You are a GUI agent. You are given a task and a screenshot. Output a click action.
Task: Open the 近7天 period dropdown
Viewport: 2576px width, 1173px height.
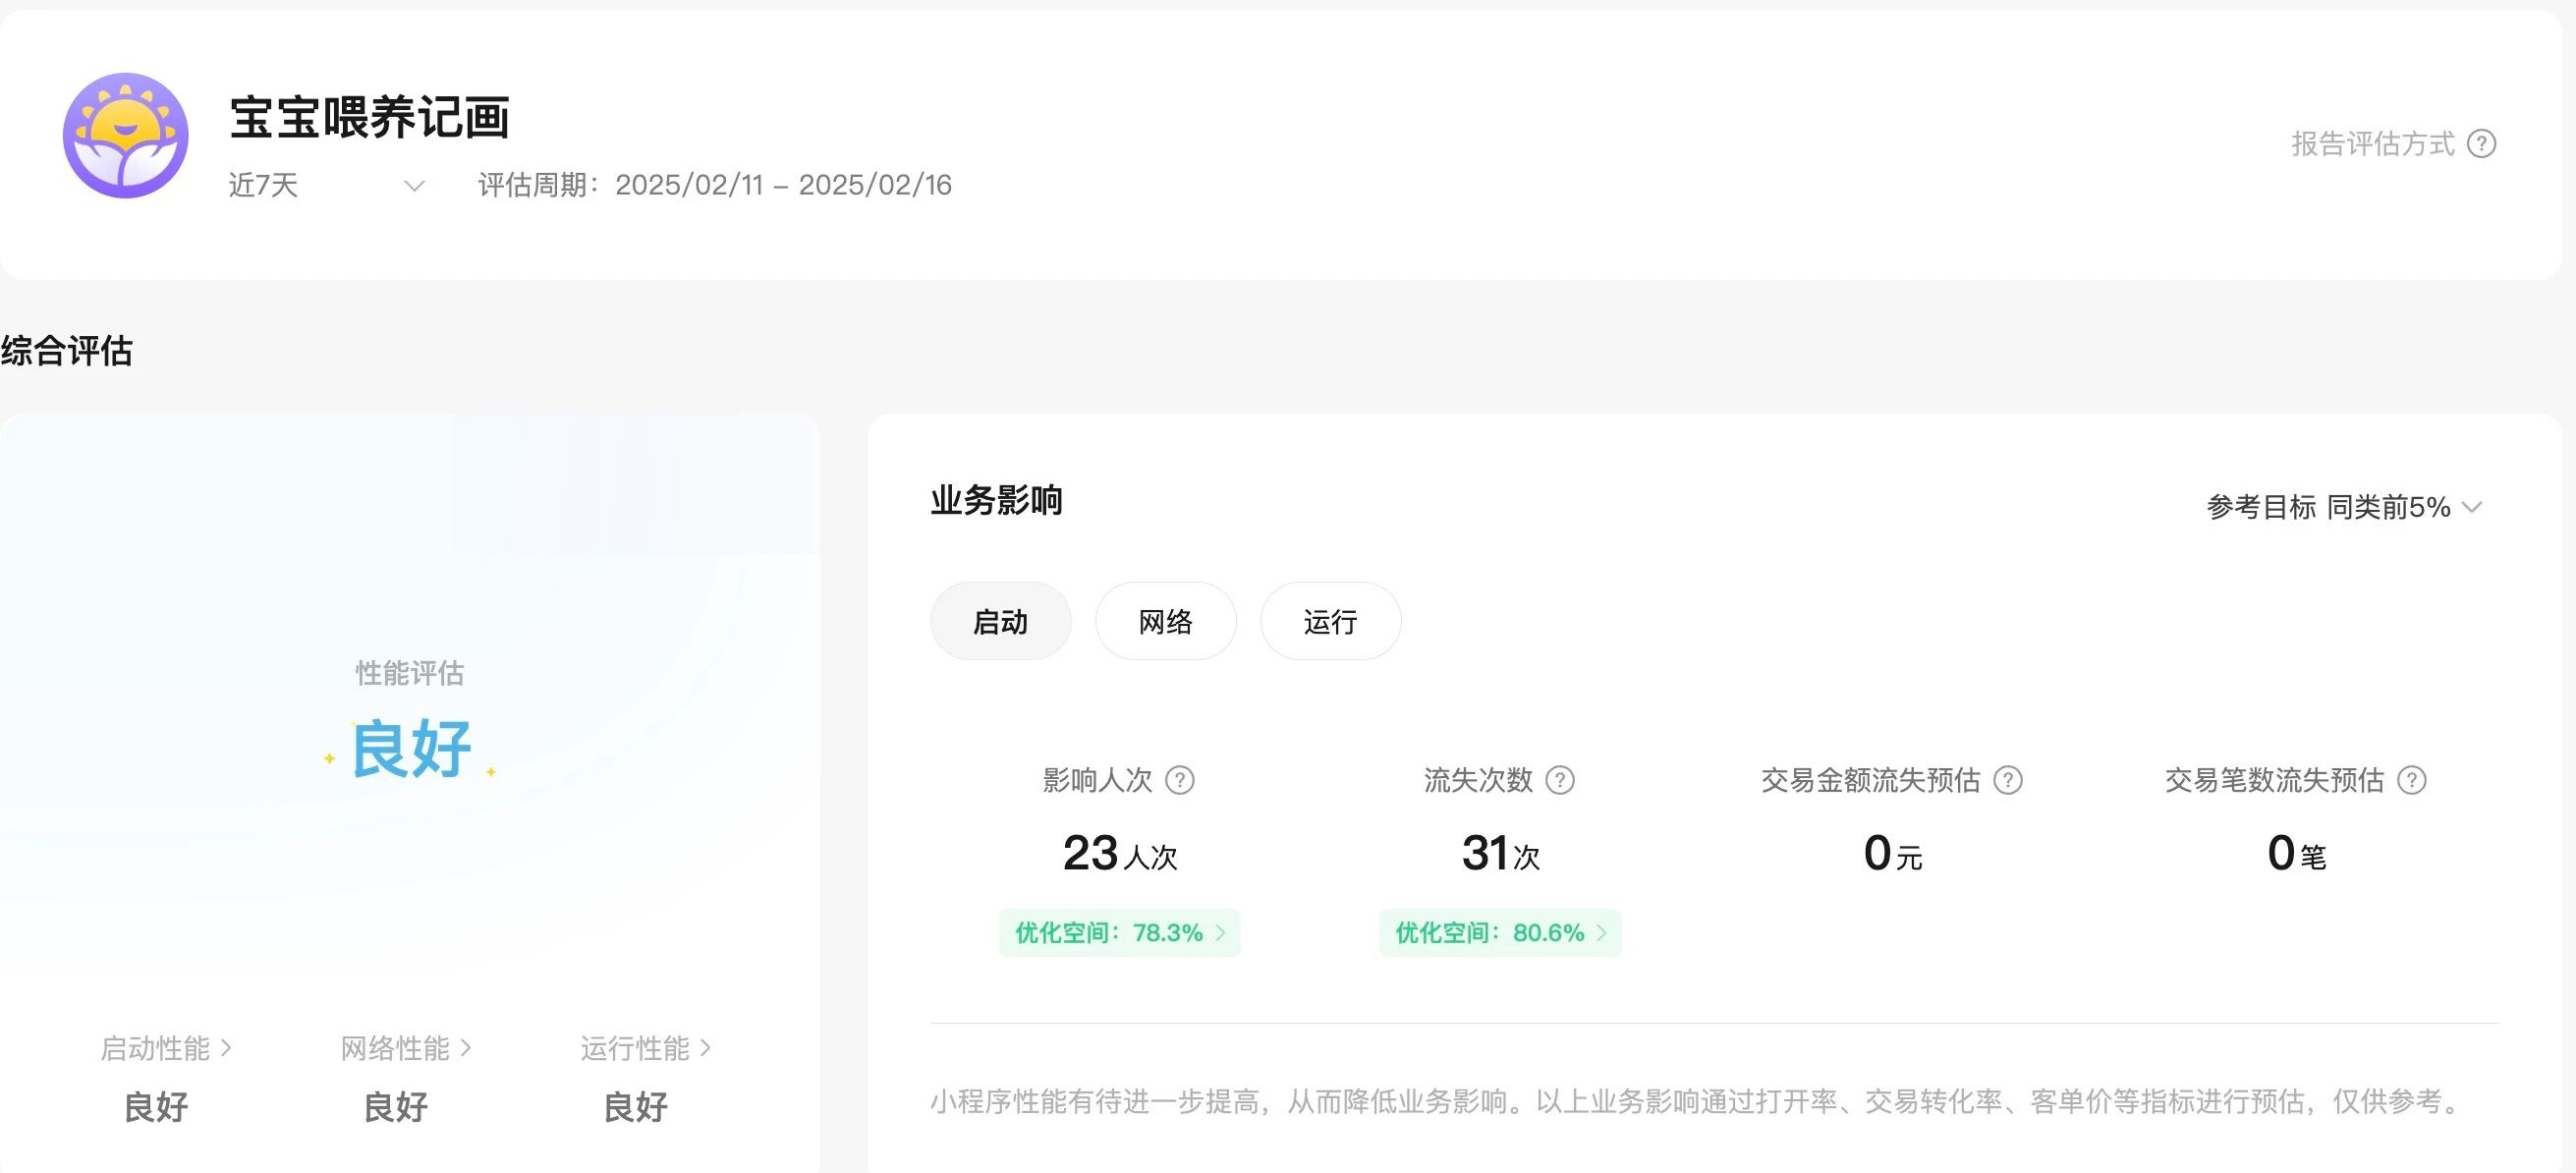[x=327, y=185]
